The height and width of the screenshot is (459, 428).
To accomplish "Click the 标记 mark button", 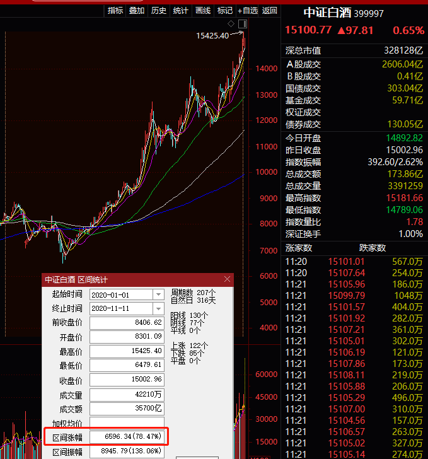I will [x=225, y=10].
